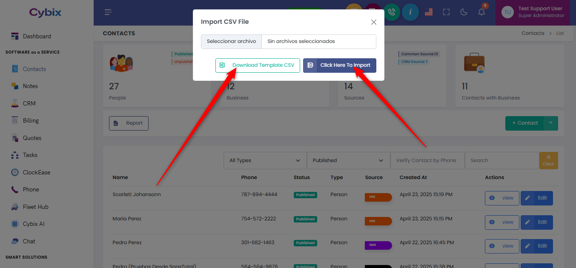
Task: Focus the contacts Search field
Action: point(502,160)
